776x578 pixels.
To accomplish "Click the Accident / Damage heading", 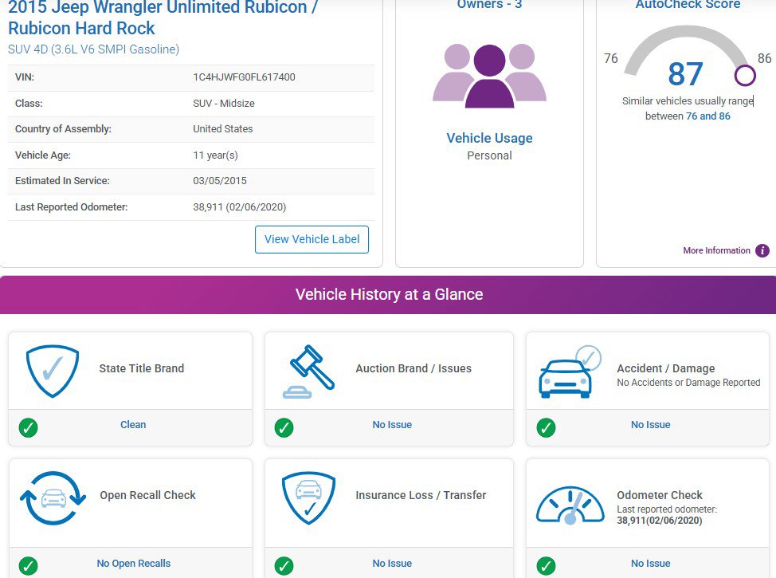I will coord(665,368).
